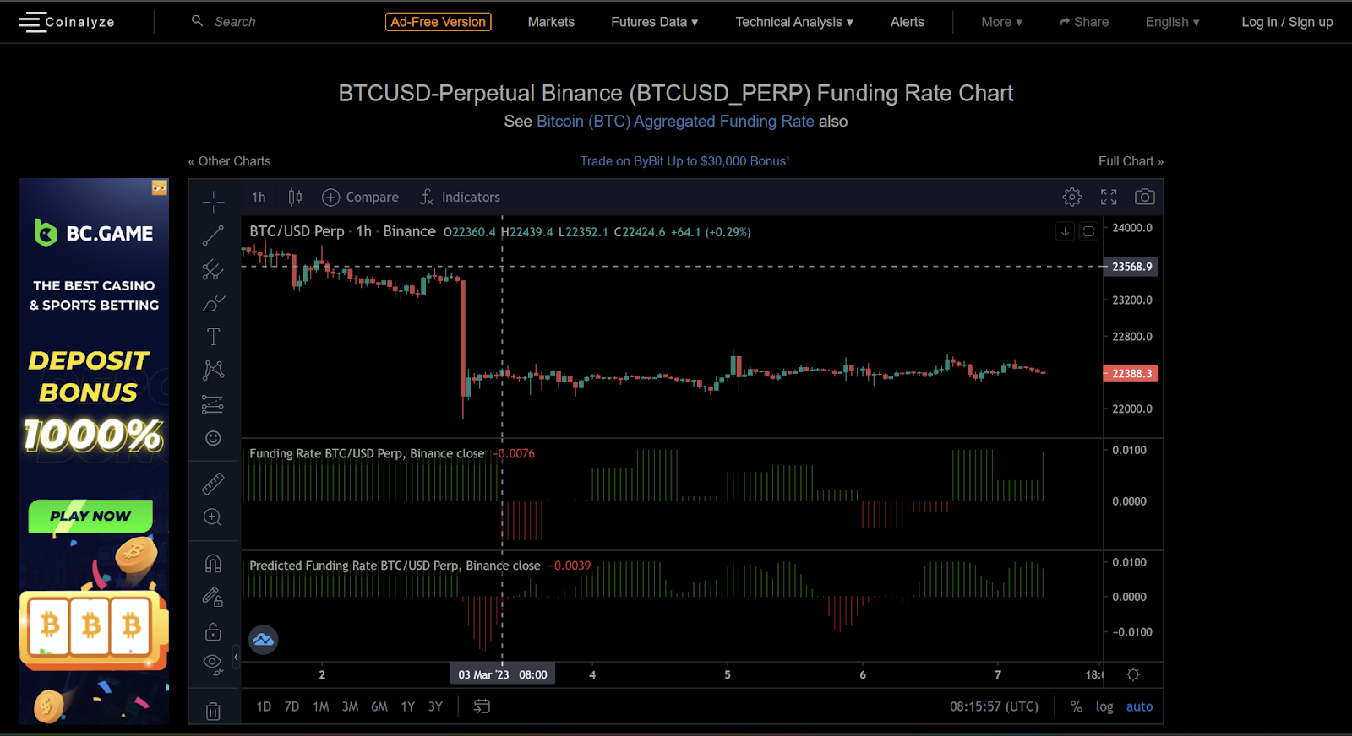This screenshot has height=736, width=1352.
Task: Open the Coinalyze hamburger menu
Action: (31, 22)
